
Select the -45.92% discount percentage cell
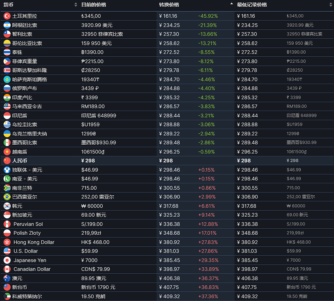208,16
